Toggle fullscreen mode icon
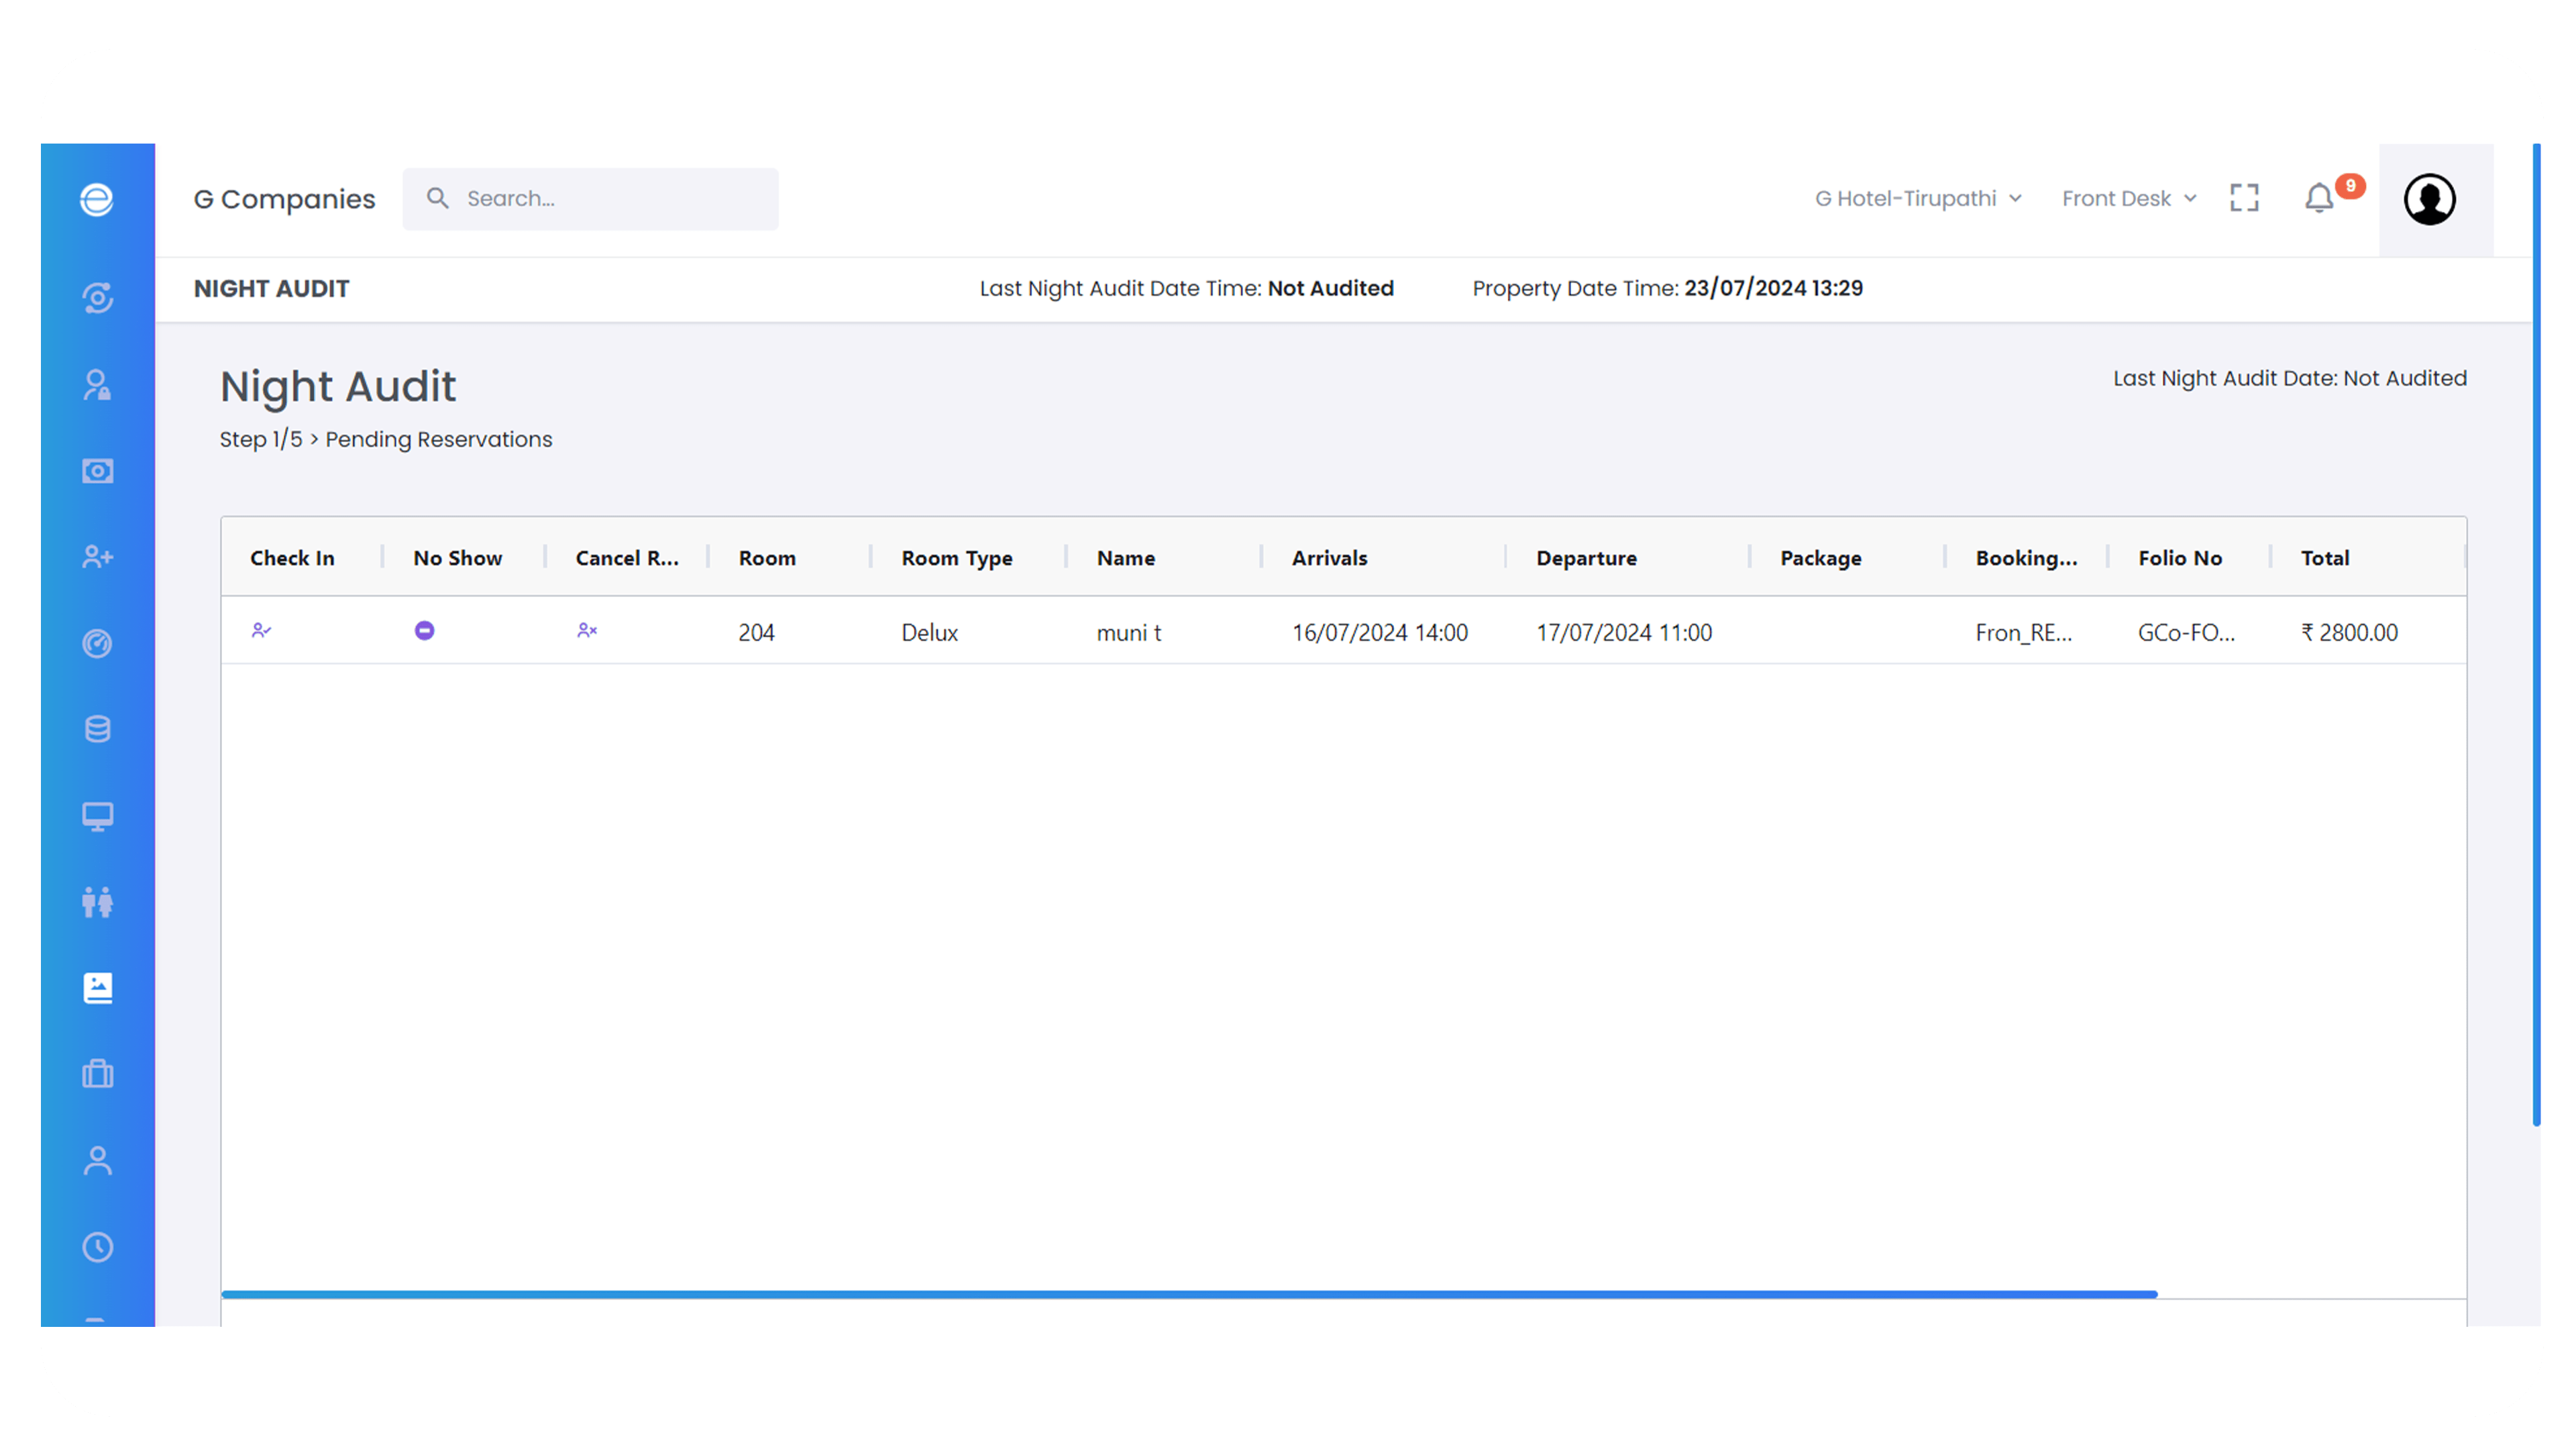Screen dimensions: 2576x1449 point(2244,198)
